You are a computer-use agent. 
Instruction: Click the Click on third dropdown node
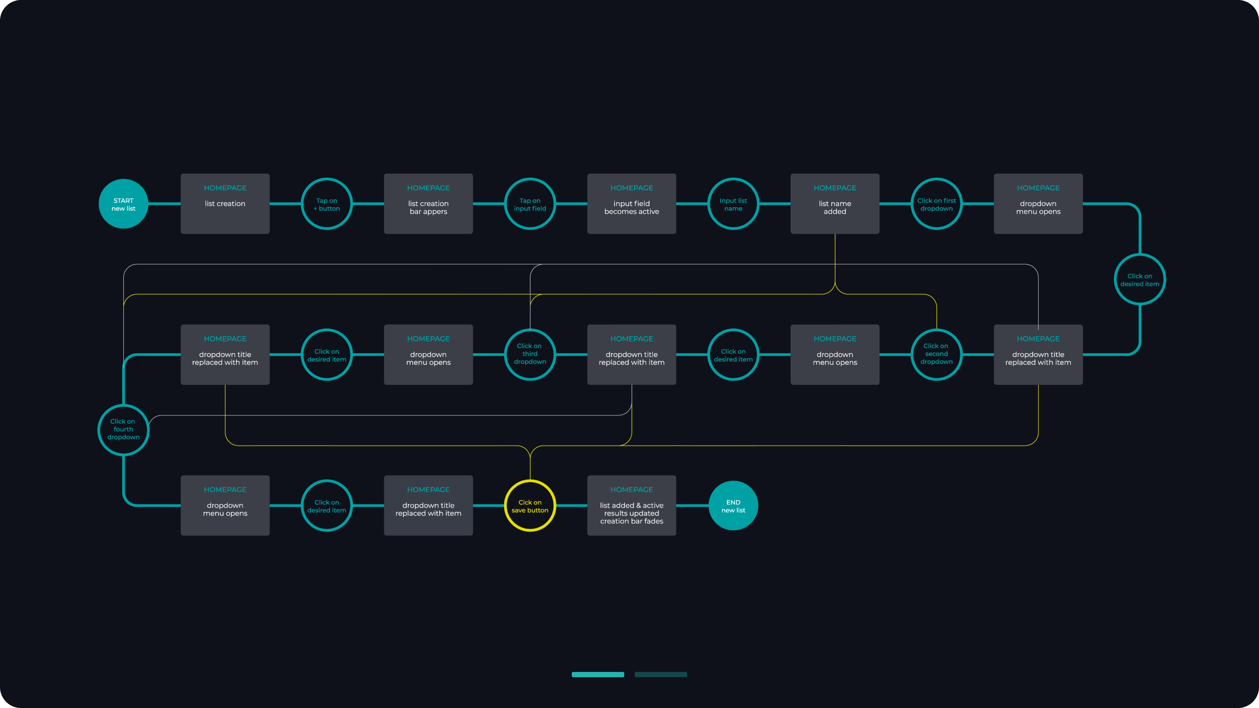(x=530, y=354)
